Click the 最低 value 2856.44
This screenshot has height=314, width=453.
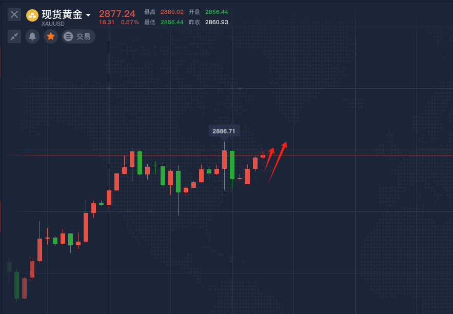pos(172,22)
